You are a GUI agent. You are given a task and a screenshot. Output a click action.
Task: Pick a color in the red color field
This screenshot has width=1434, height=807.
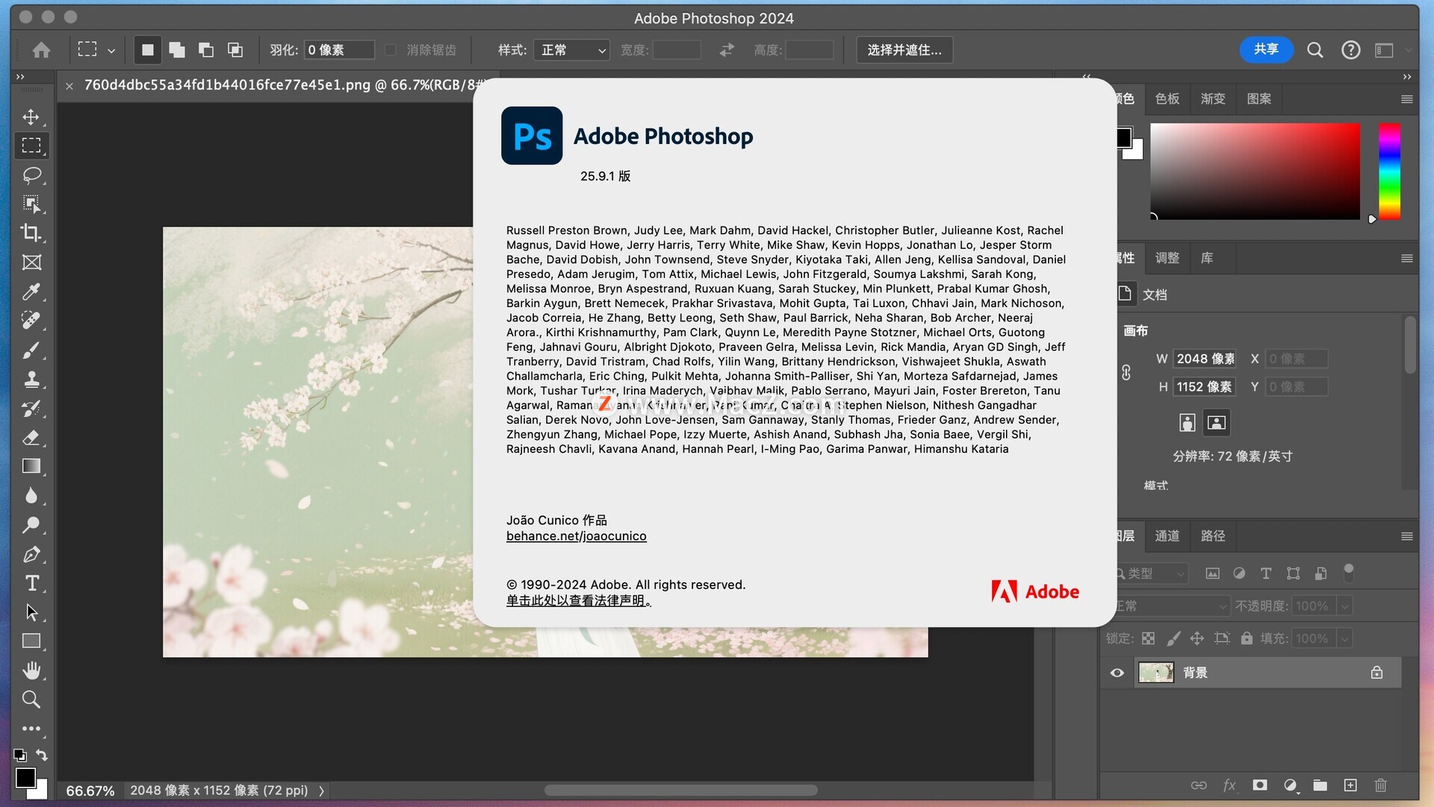point(1255,171)
